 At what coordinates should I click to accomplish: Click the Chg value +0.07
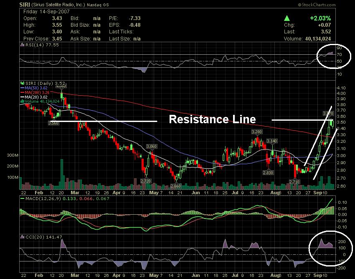click(324, 25)
